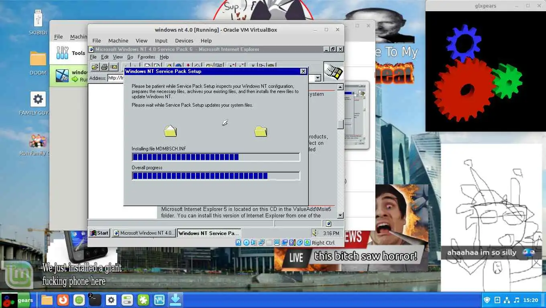
Task: Click the scroll down arrow in IE page
Action: tap(340, 215)
